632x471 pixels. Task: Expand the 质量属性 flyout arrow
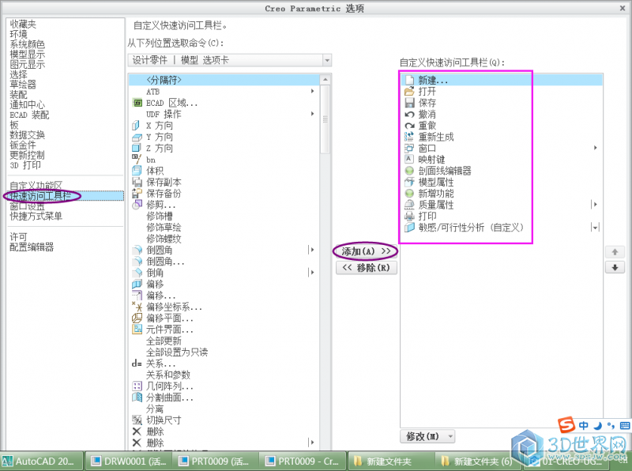(x=594, y=205)
